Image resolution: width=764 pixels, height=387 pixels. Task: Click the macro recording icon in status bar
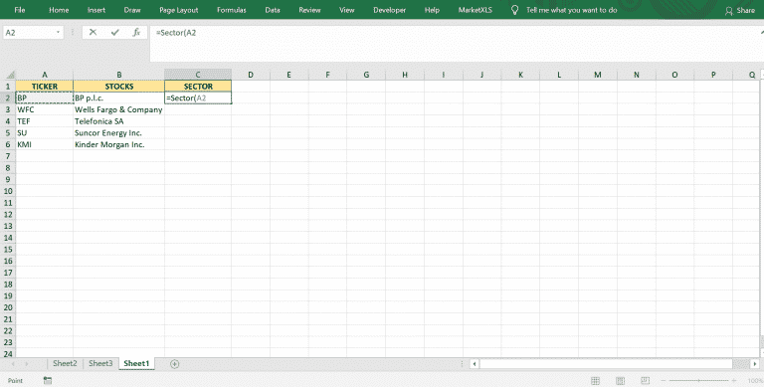pos(48,380)
